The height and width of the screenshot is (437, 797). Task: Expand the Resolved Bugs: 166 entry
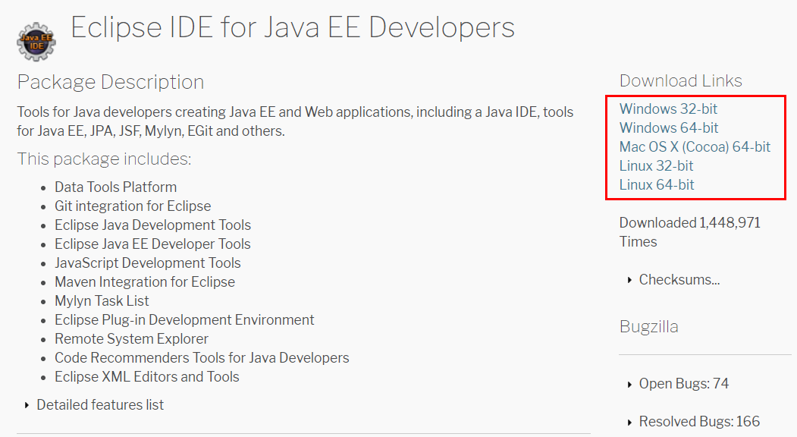tap(693, 422)
